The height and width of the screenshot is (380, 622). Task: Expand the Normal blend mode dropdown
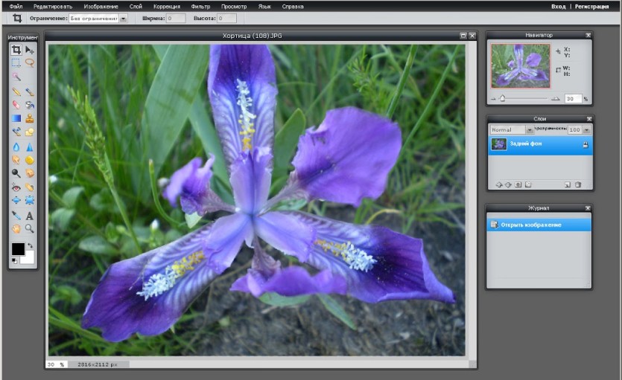point(530,130)
